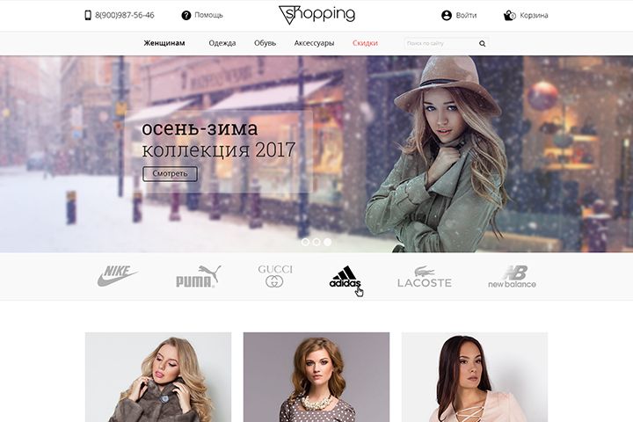Go to the Скидки sale link

[x=365, y=43]
